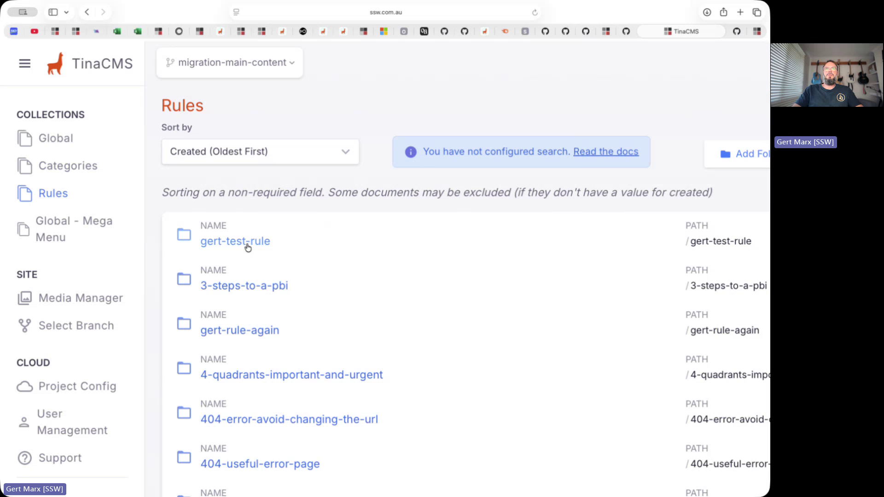Image resolution: width=884 pixels, height=497 pixels.
Task: Go back with Safari's back arrow
Action: [x=87, y=12]
